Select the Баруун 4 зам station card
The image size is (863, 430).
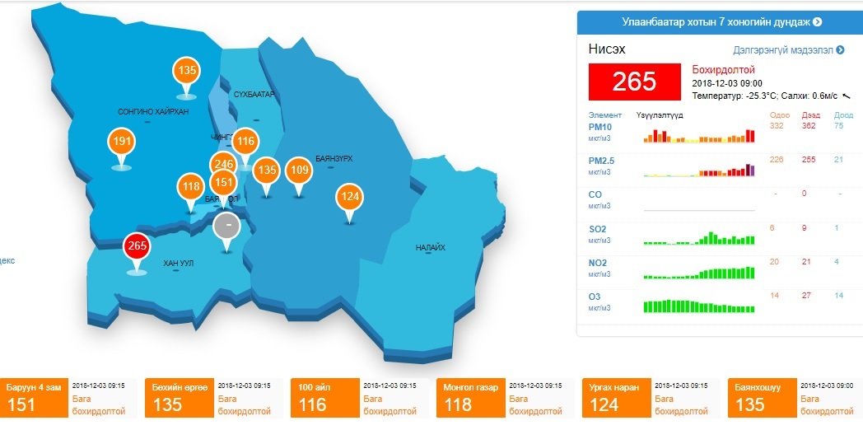coord(34,397)
